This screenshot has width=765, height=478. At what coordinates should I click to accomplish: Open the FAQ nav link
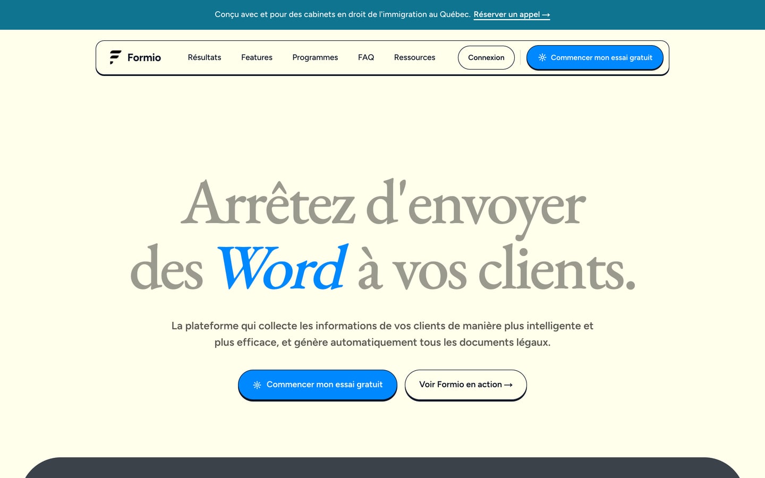click(x=366, y=57)
